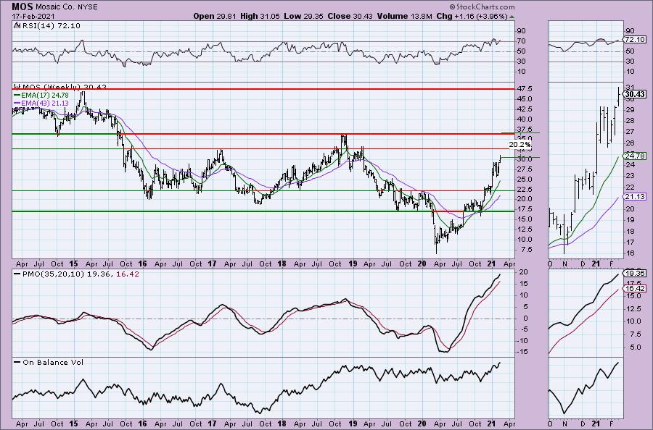Click the MOS (Weekly) 30.43 legend label
This screenshot has height=430, width=653.
point(64,87)
